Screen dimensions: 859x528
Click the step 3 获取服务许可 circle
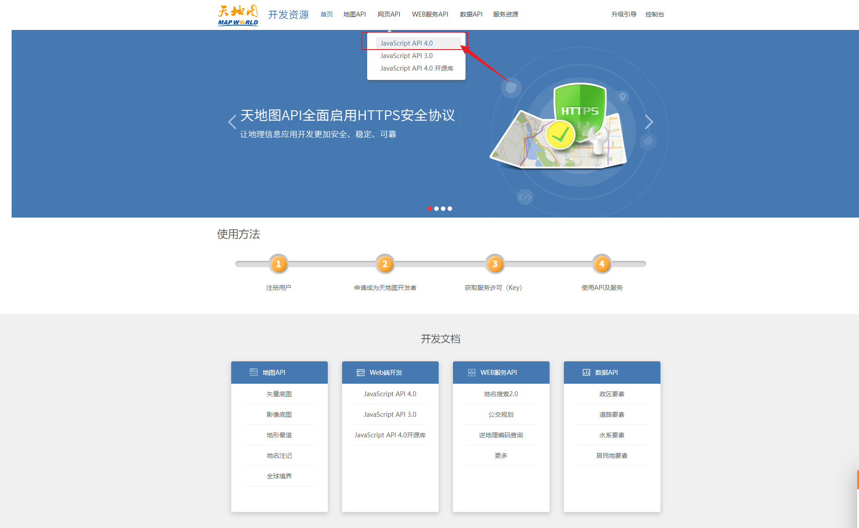click(495, 264)
